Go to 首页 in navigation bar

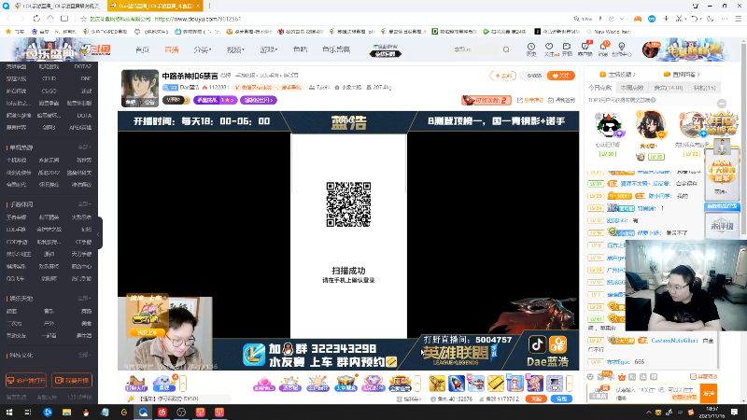pyautogui.click(x=142, y=49)
